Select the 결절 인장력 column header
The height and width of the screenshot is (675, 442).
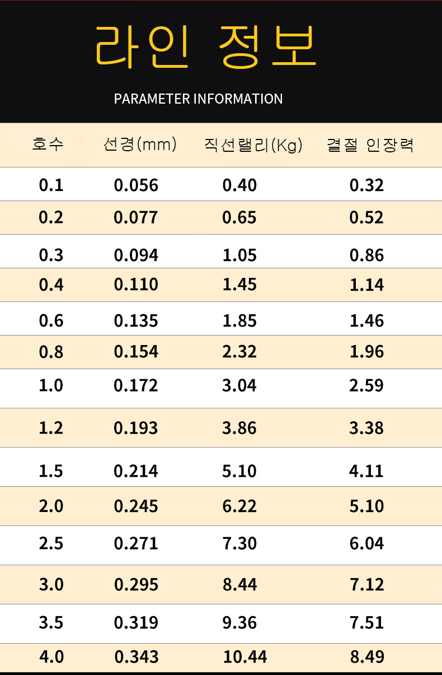click(x=370, y=145)
